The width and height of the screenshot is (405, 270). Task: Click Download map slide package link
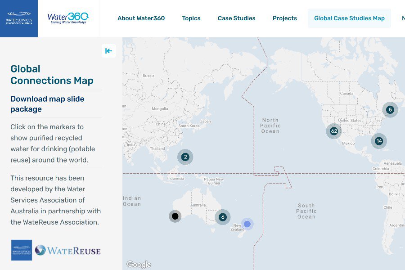point(47,104)
